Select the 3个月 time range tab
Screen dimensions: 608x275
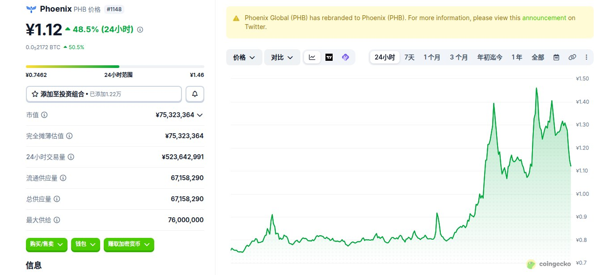point(459,57)
